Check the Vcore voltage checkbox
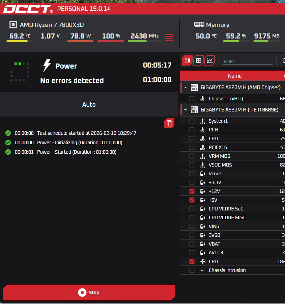This screenshot has height=304, width=285. click(192, 174)
